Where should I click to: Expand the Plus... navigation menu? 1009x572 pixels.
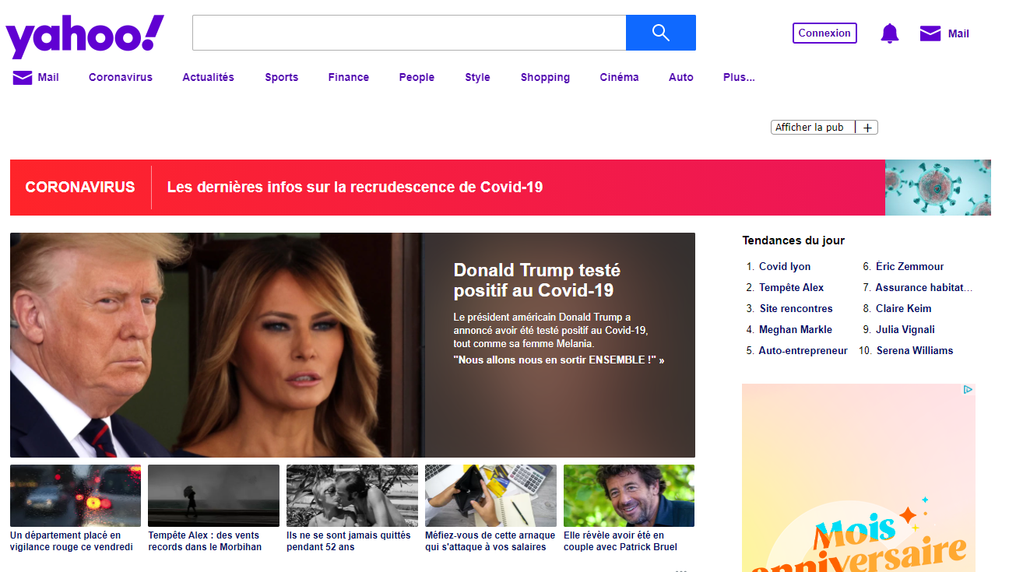coord(739,77)
